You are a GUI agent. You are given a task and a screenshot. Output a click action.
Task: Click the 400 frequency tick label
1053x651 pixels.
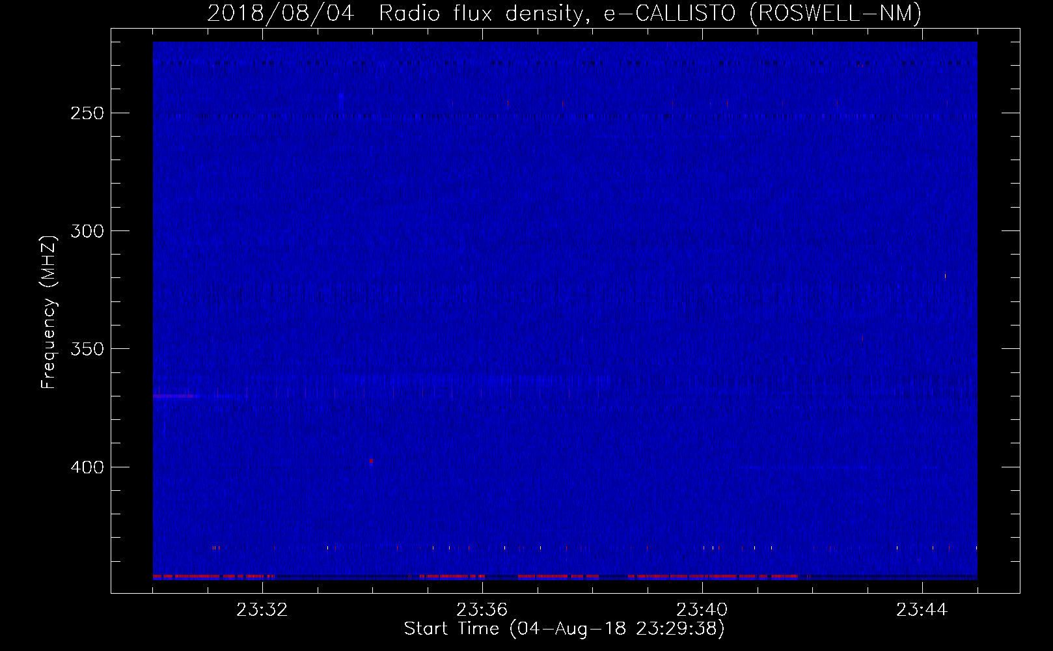pos(87,467)
